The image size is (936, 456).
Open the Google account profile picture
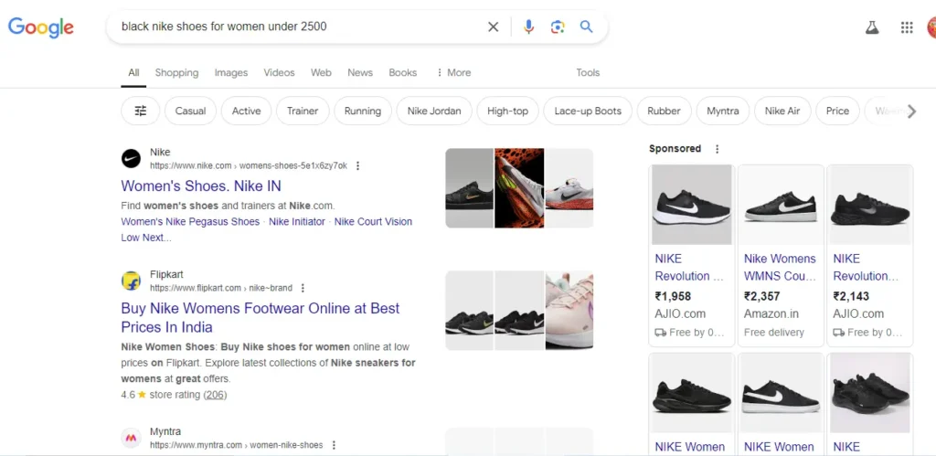(x=931, y=27)
